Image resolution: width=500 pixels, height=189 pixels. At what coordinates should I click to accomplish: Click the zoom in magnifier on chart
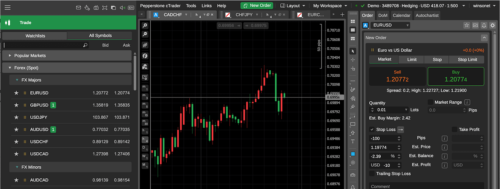coord(145,26)
